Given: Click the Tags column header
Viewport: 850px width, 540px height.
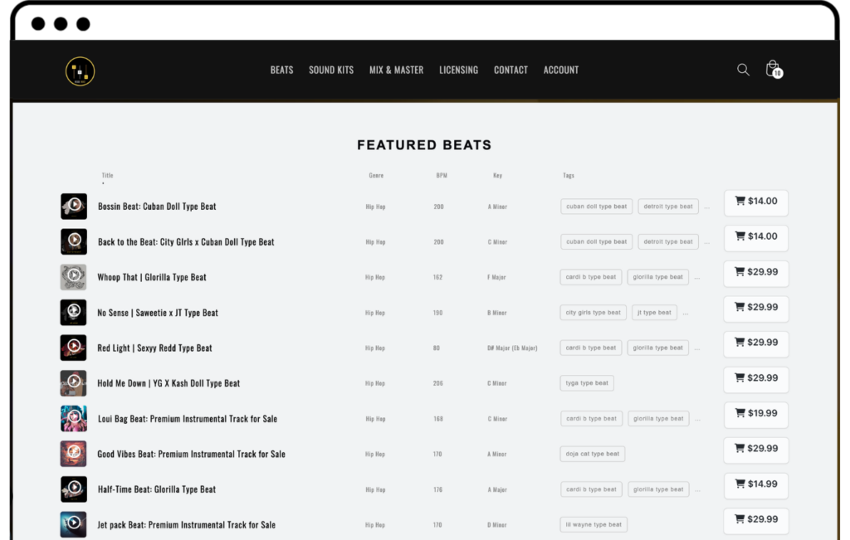Looking at the screenshot, I should click(x=569, y=176).
